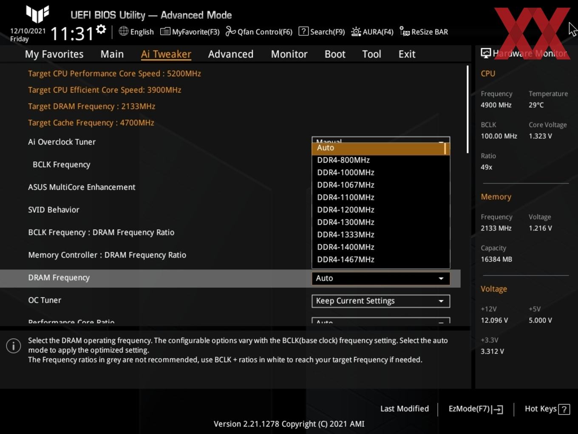Toggle the ReSize BAR icon
The width and height of the screenshot is (578, 434).
405,31
